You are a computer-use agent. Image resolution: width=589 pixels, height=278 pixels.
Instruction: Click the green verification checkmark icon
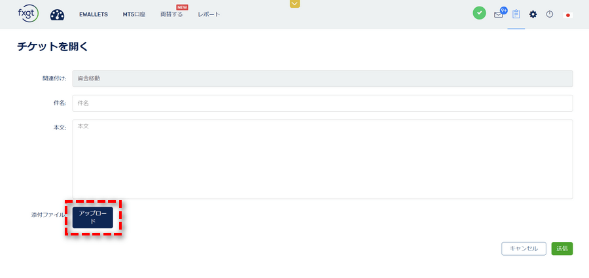[x=479, y=13]
